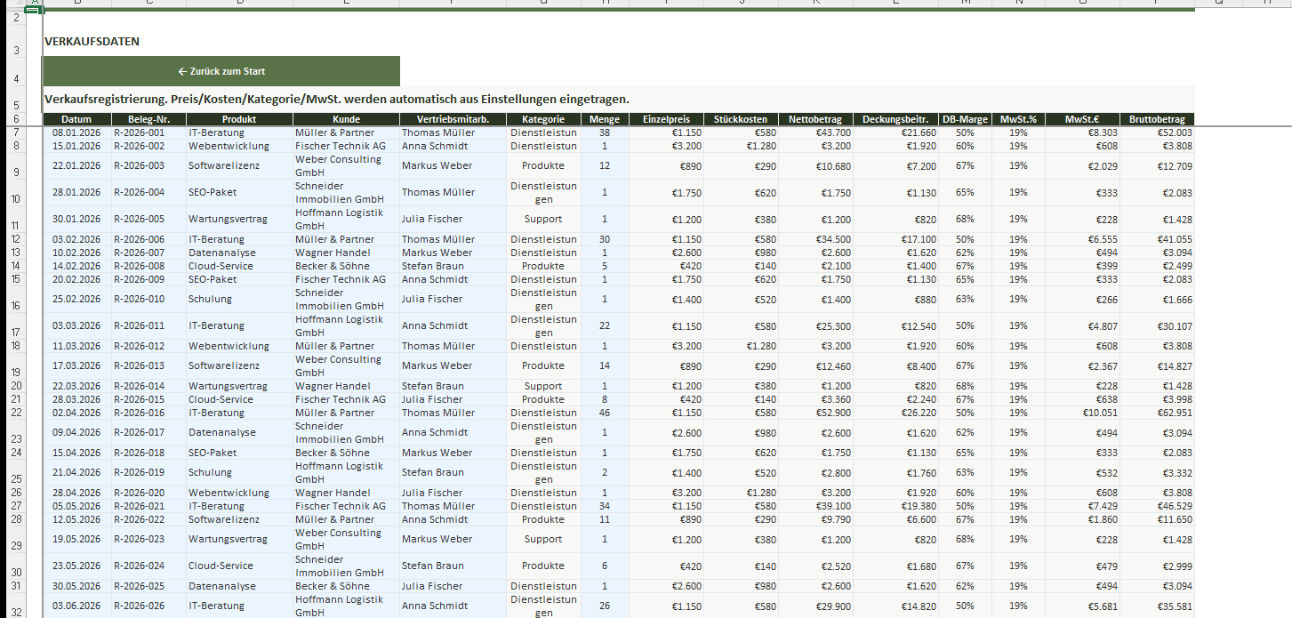Screen dimensions: 1292x618
Task: Click the "Zurück zum Start" button
Action: tap(221, 71)
